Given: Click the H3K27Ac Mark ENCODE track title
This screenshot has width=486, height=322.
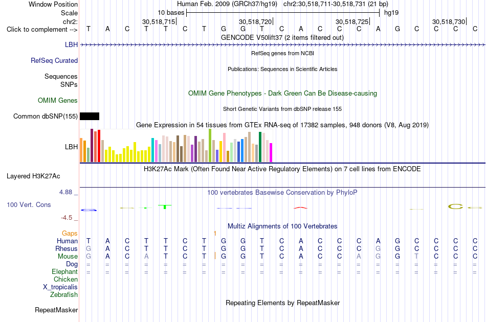Looking at the screenshot, I should (x=282, y=169).
